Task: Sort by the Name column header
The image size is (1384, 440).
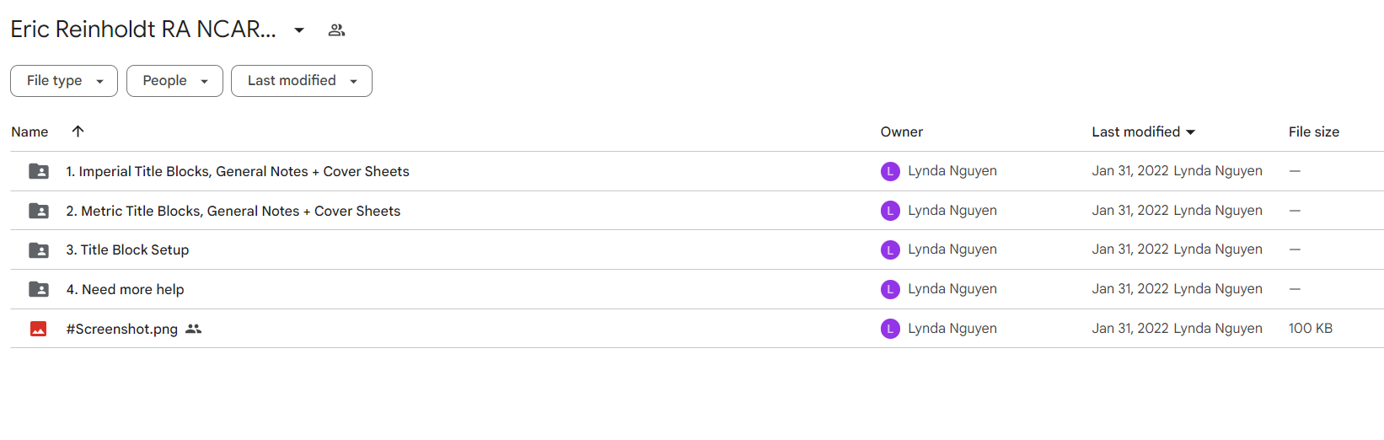Action: click(30, 131)
